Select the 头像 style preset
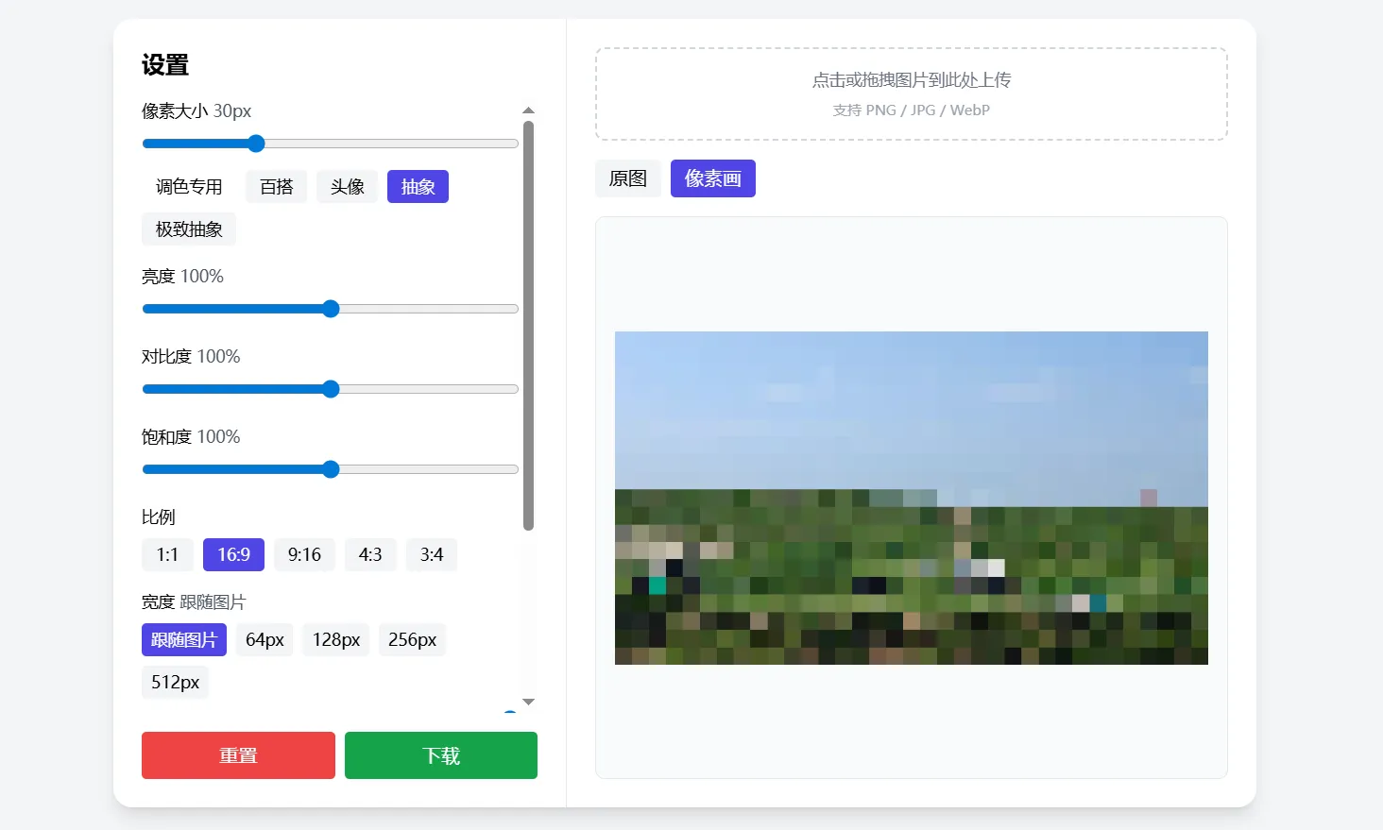1383x830 pixels. (347, 186)
